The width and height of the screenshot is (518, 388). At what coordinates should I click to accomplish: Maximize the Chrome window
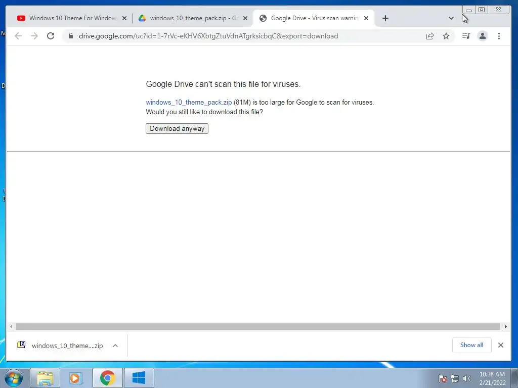coord(482,10)
